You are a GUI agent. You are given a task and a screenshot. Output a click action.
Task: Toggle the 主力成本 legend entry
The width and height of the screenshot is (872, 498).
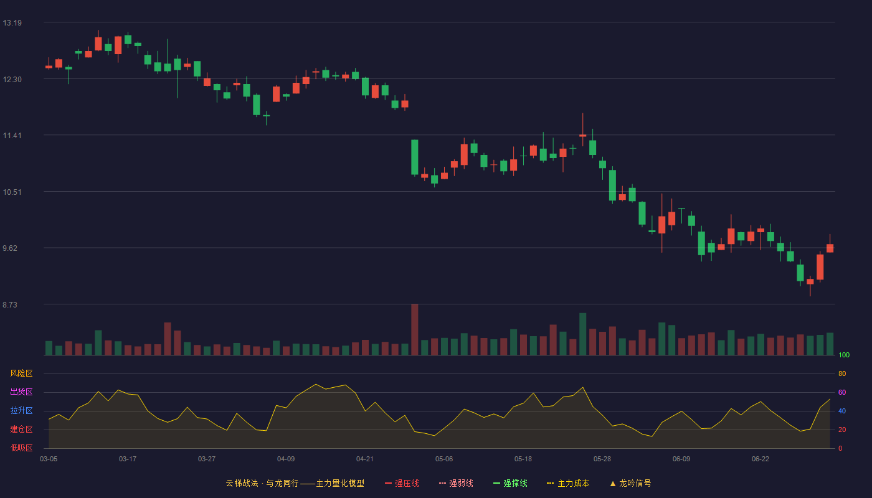[x=568, y=483]
